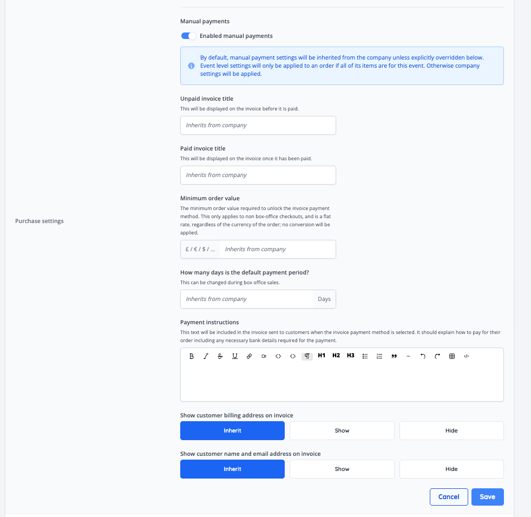Viewport: 531px width, 517px height.
Task: Apply Heading 1 style in the editor
Action: click(321, 356)
